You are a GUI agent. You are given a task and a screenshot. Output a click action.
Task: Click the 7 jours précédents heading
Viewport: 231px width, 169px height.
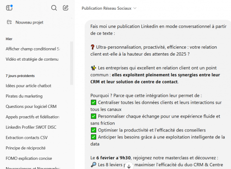[20, 76]
